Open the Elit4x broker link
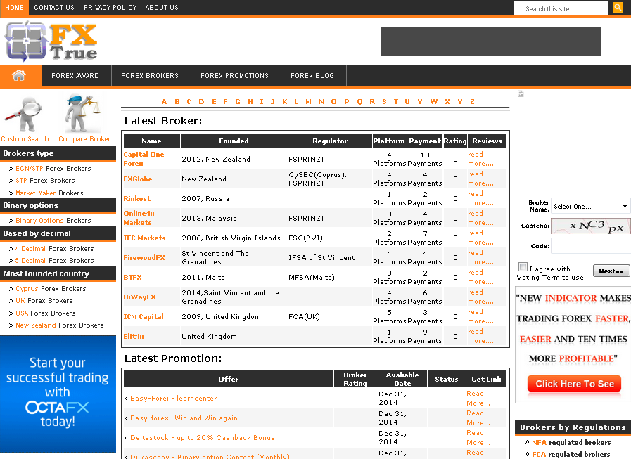The height and width of the screenshot is (459, 631). tap(134, 336)
